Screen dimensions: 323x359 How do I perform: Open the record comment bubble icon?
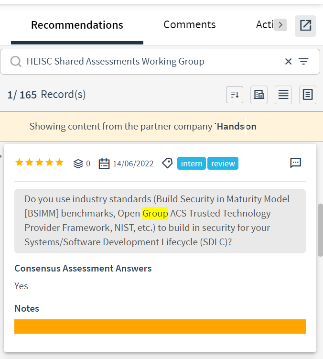pos(296,163)
